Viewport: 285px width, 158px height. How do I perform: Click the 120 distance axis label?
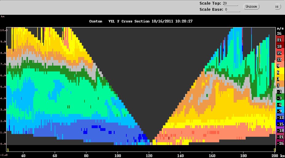[149, 156]
